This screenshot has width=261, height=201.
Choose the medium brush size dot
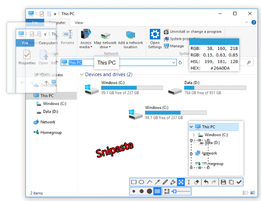coord(141,191)
